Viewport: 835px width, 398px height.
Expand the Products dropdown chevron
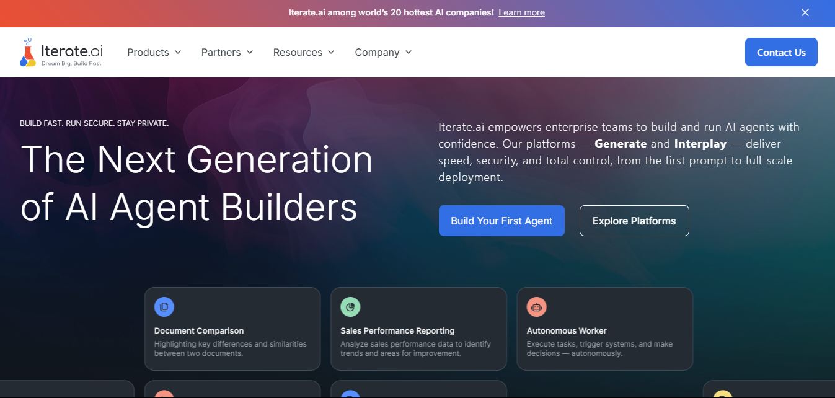tap(178, 52)
